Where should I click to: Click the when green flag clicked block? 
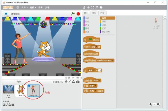click(92, 39)
